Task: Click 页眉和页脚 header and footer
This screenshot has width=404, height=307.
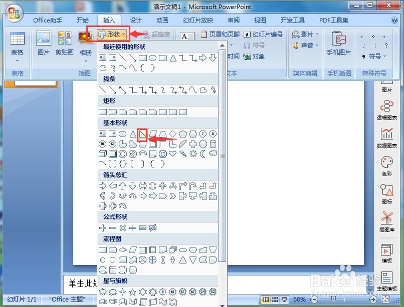Action: click(x=220, y=34)
